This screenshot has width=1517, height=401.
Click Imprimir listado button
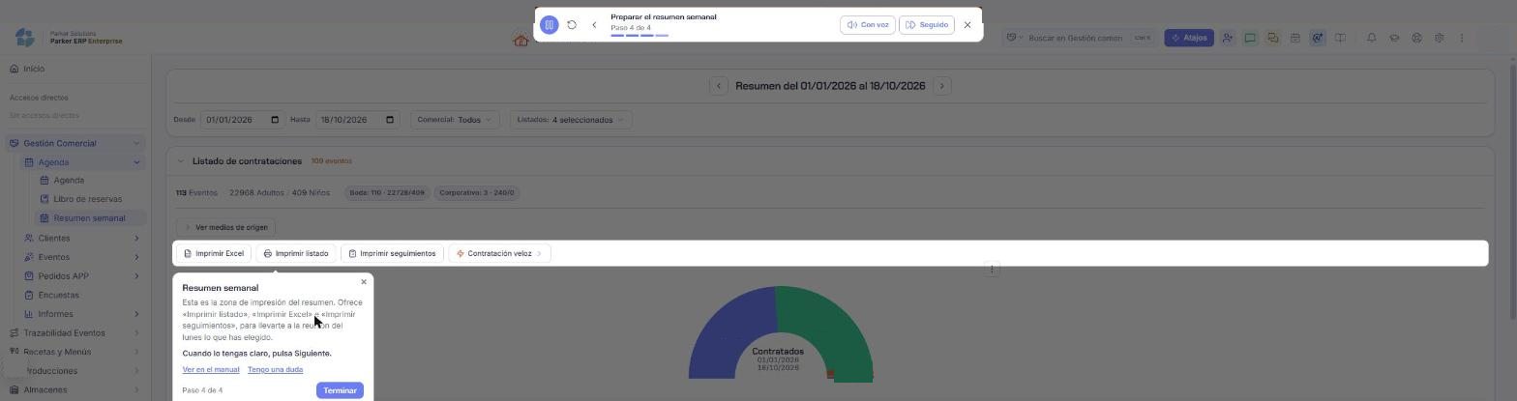pyautogui.click(x=296, y=253)
